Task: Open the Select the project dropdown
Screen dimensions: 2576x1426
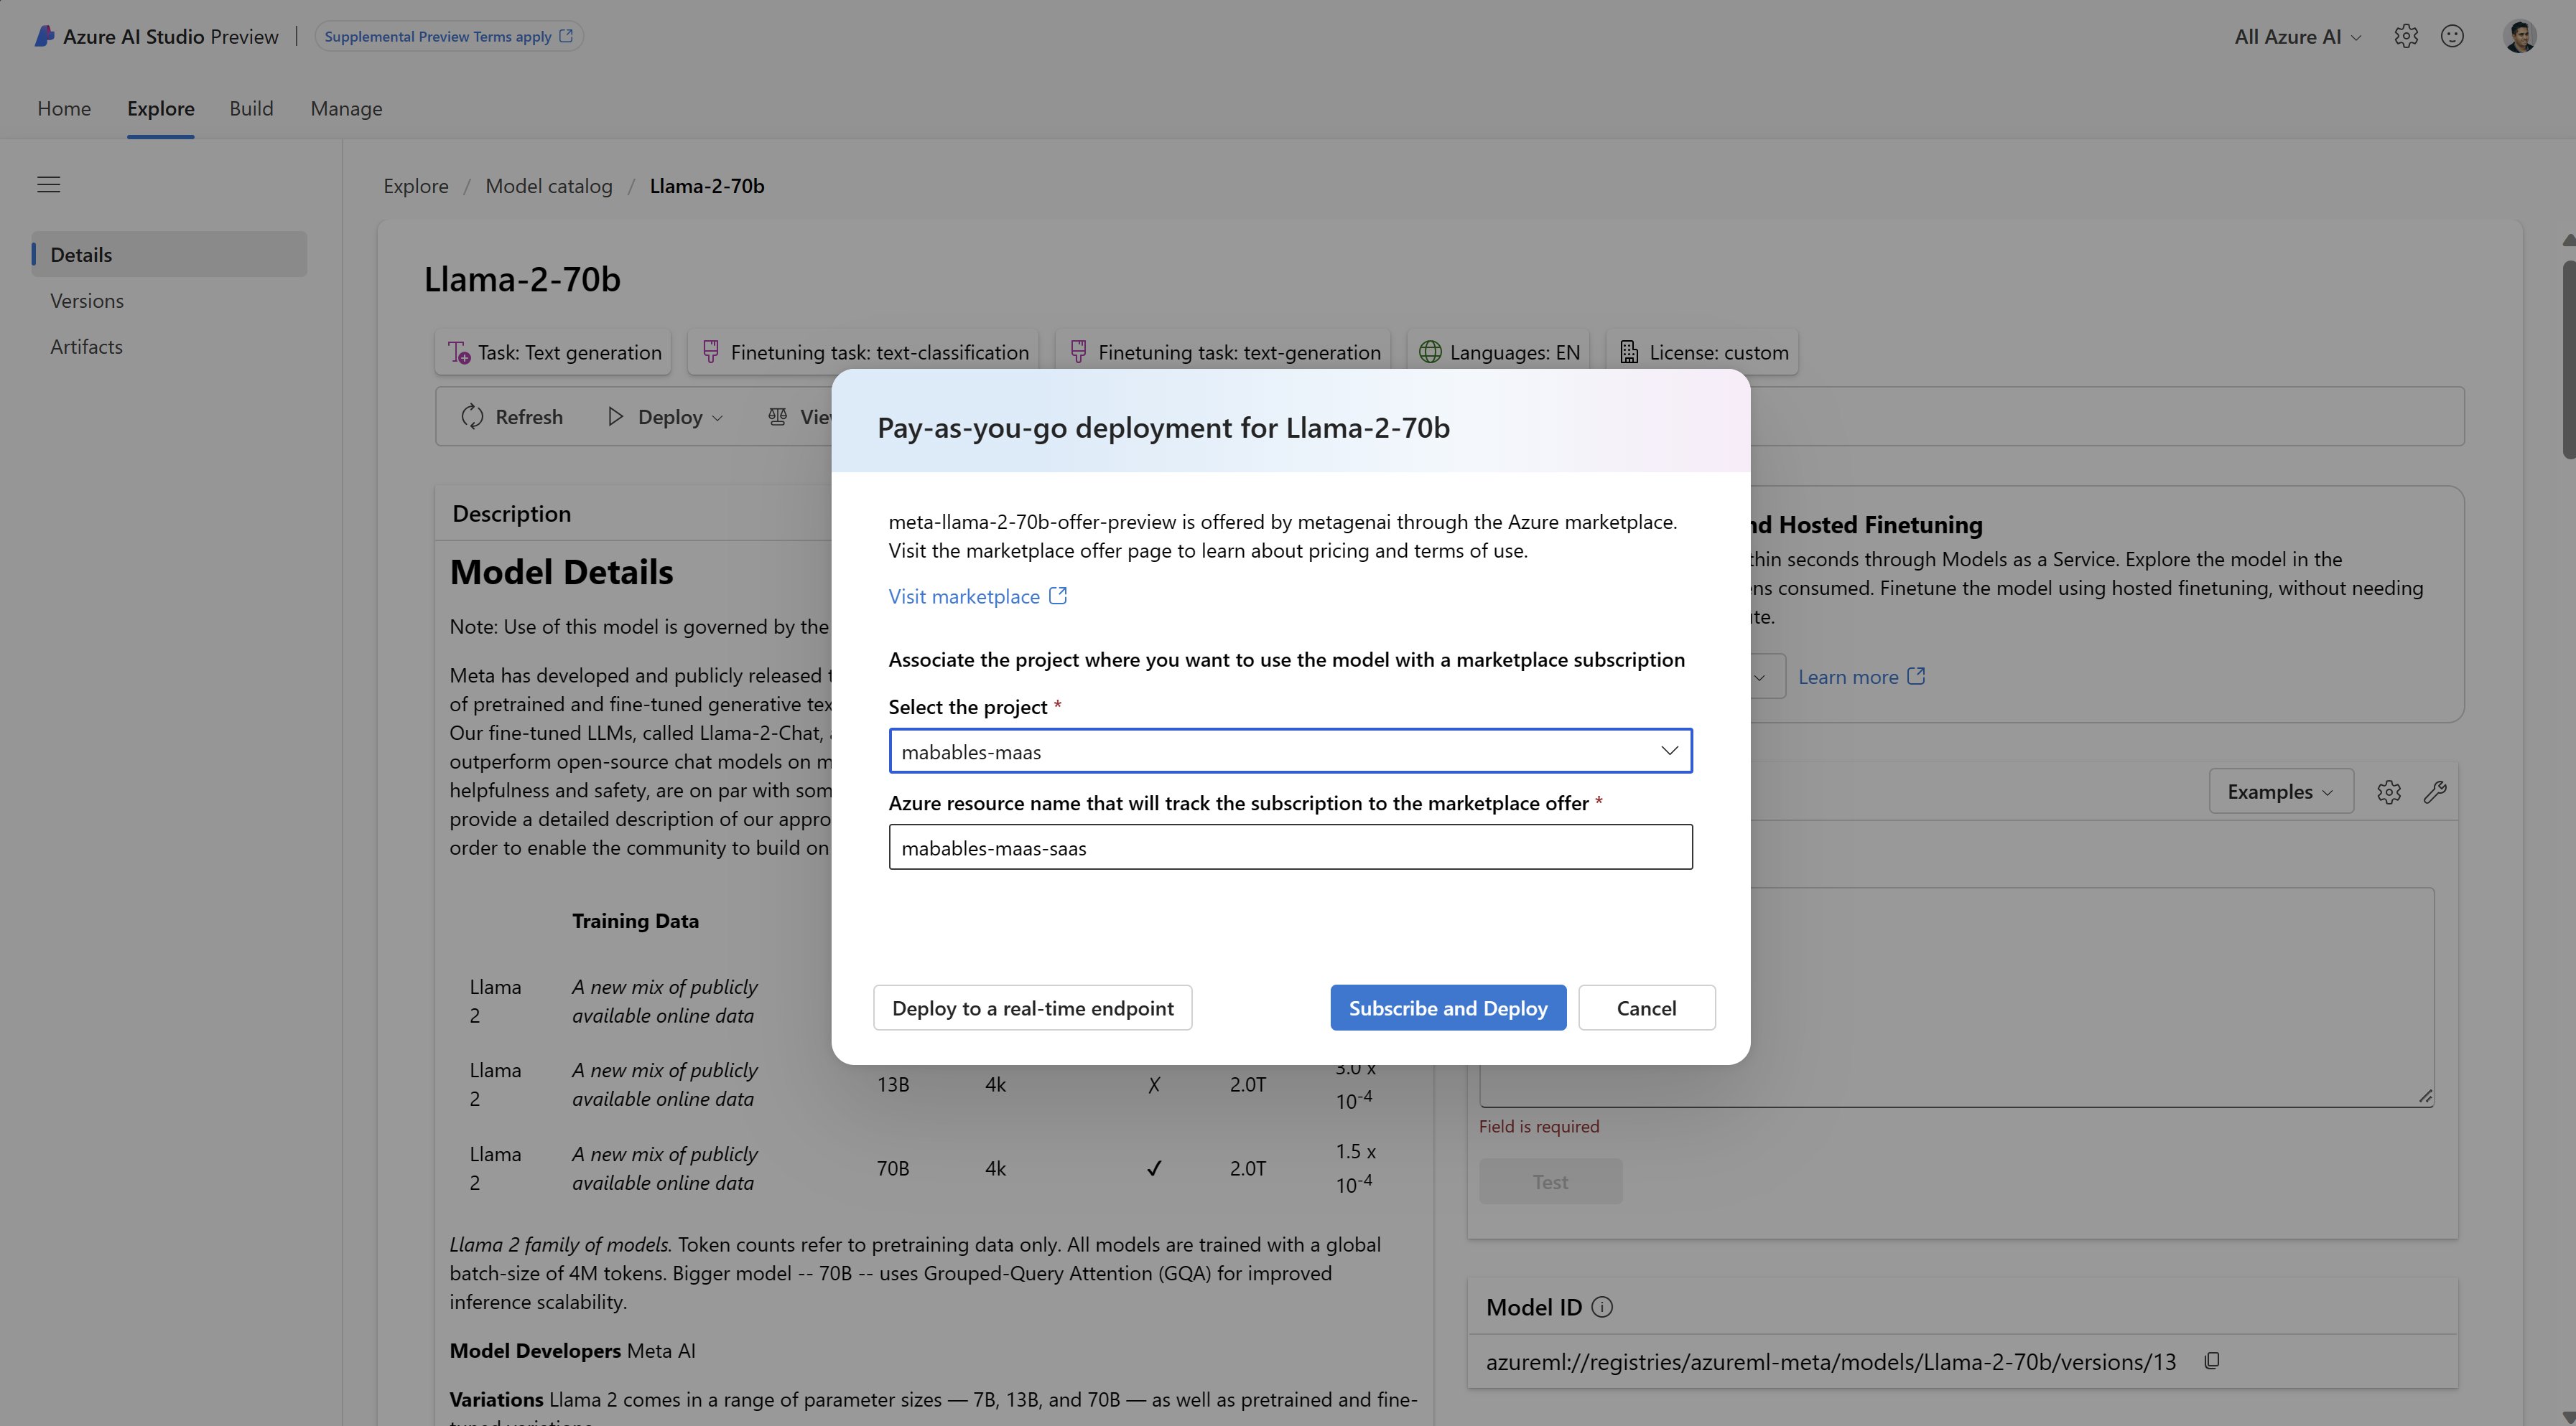Action: pos(1668,751)
